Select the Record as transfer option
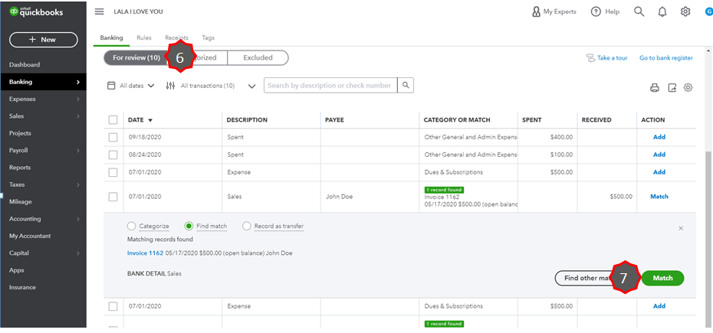713x333 pixels. tap(247, 227)
